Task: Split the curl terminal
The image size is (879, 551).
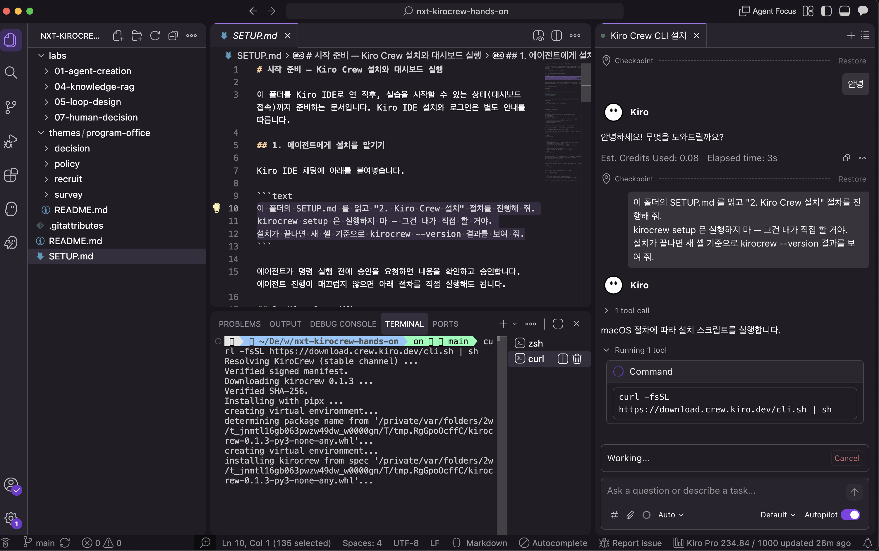Action: [x=563, y=359]
